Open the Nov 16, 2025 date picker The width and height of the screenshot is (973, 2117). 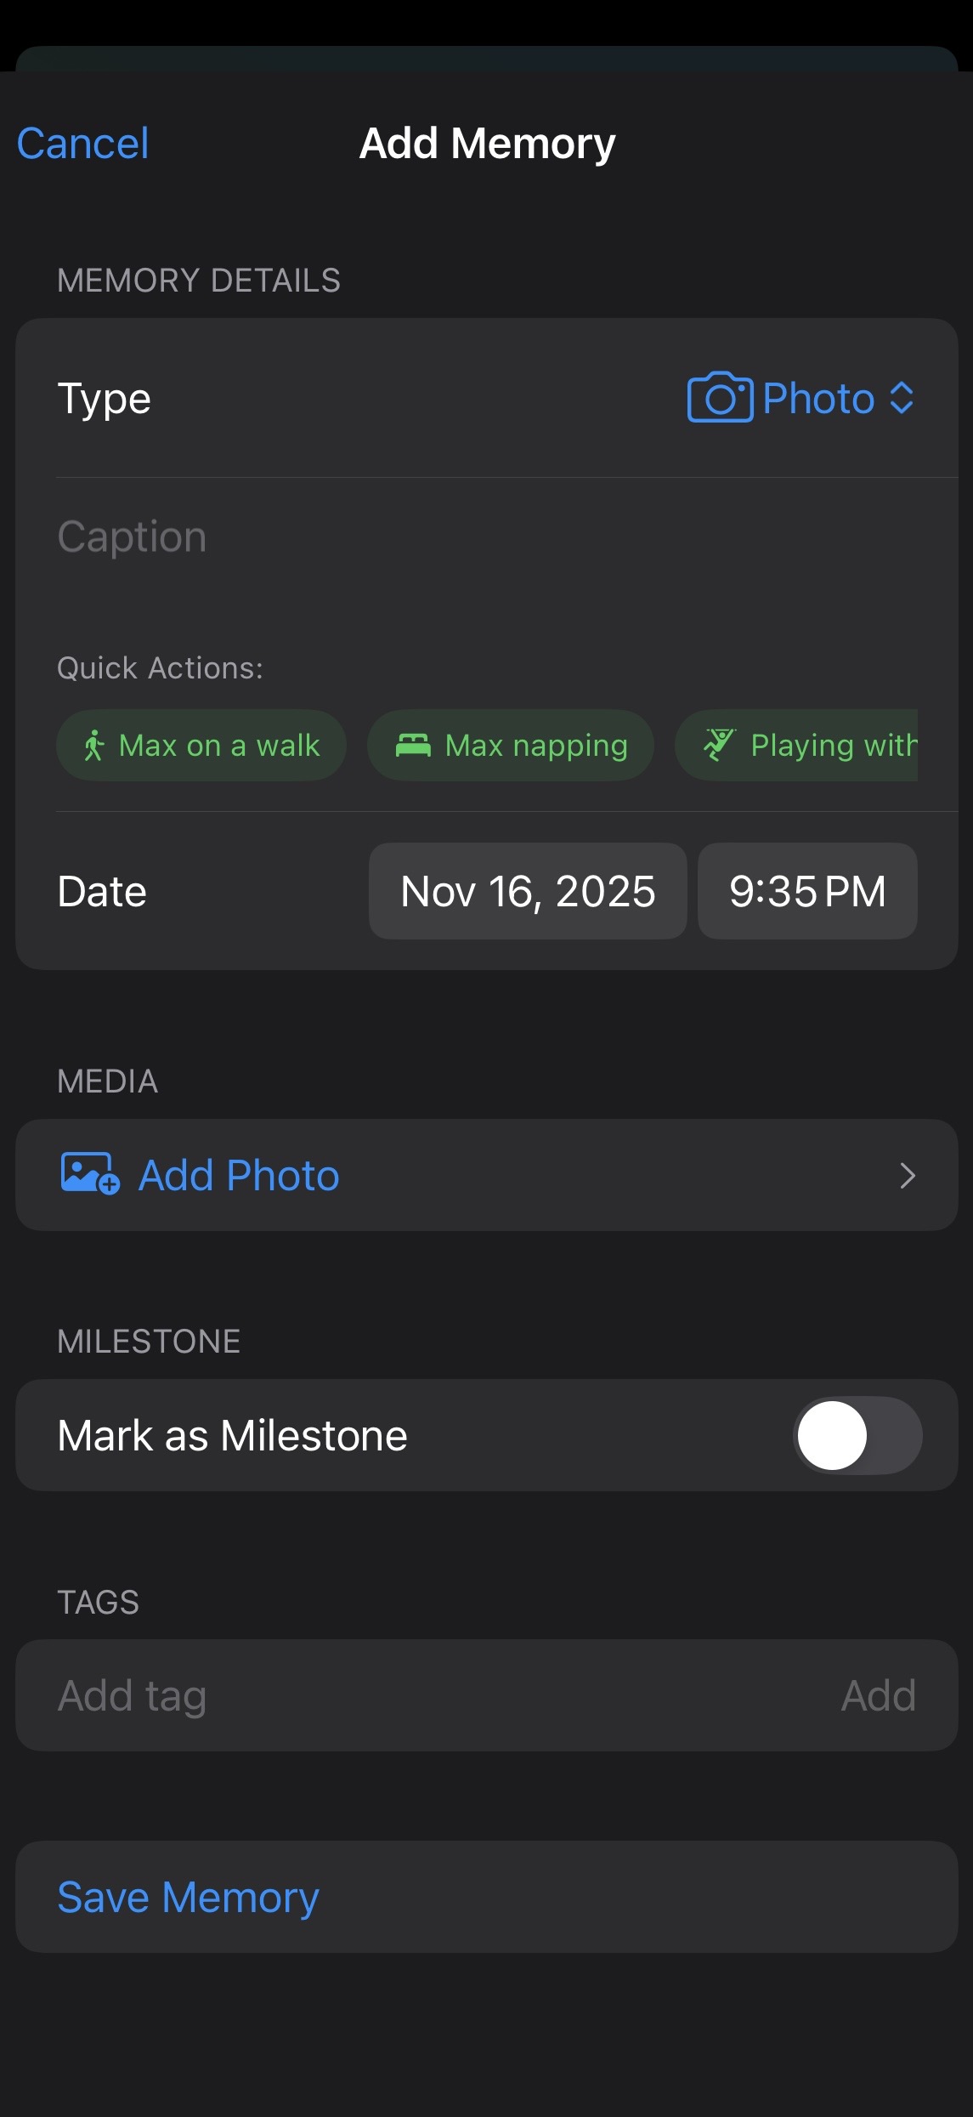click(527, 891)
